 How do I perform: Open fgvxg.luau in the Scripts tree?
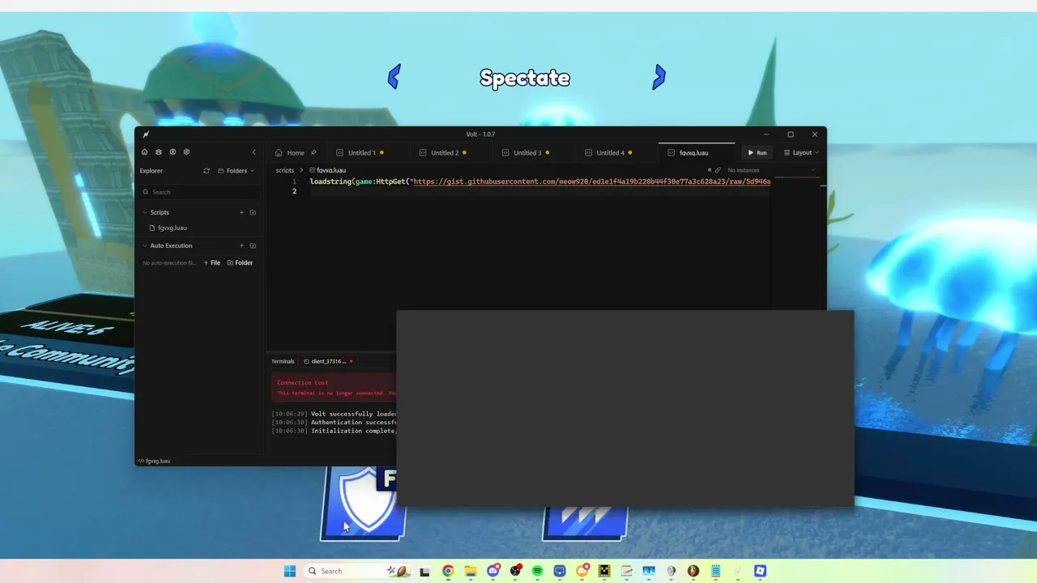[172, 228]
